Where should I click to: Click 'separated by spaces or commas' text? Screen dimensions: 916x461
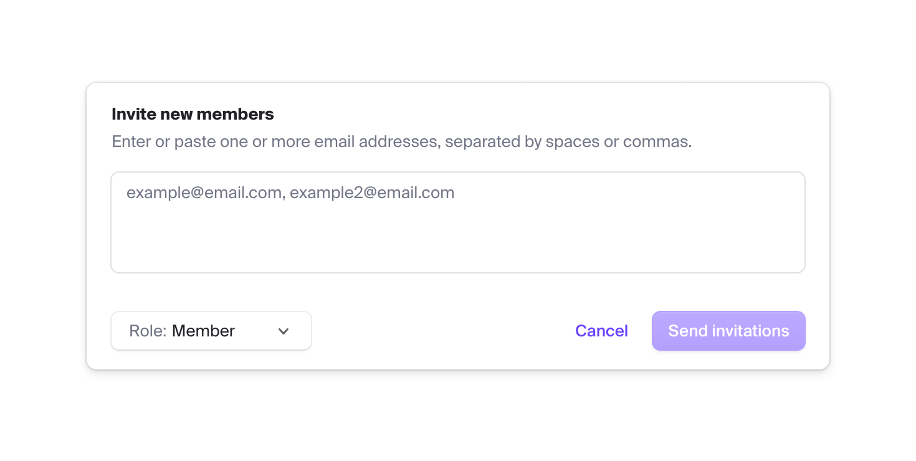[568, 142]
